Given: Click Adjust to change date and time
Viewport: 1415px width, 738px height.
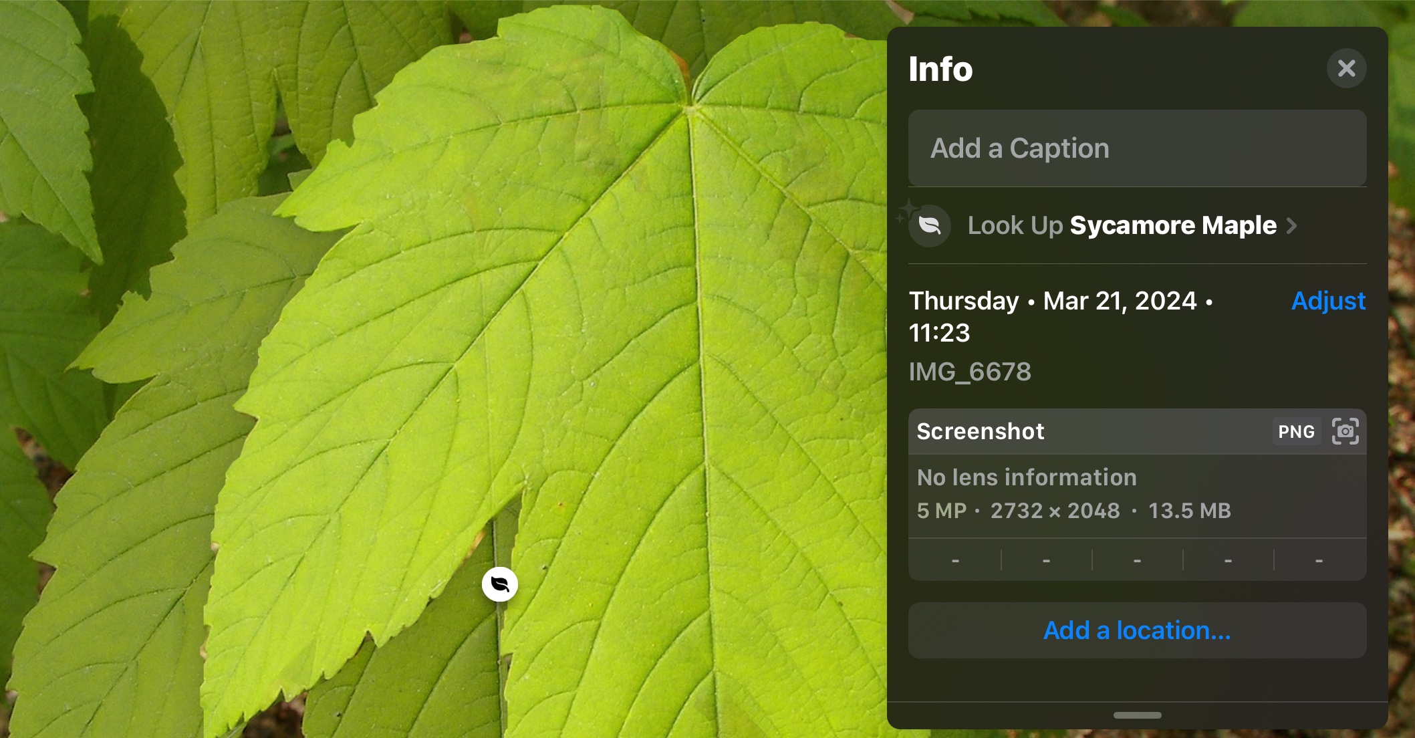Looking at the screenshot, I should pyautogui.click(x=1328, y=301).
